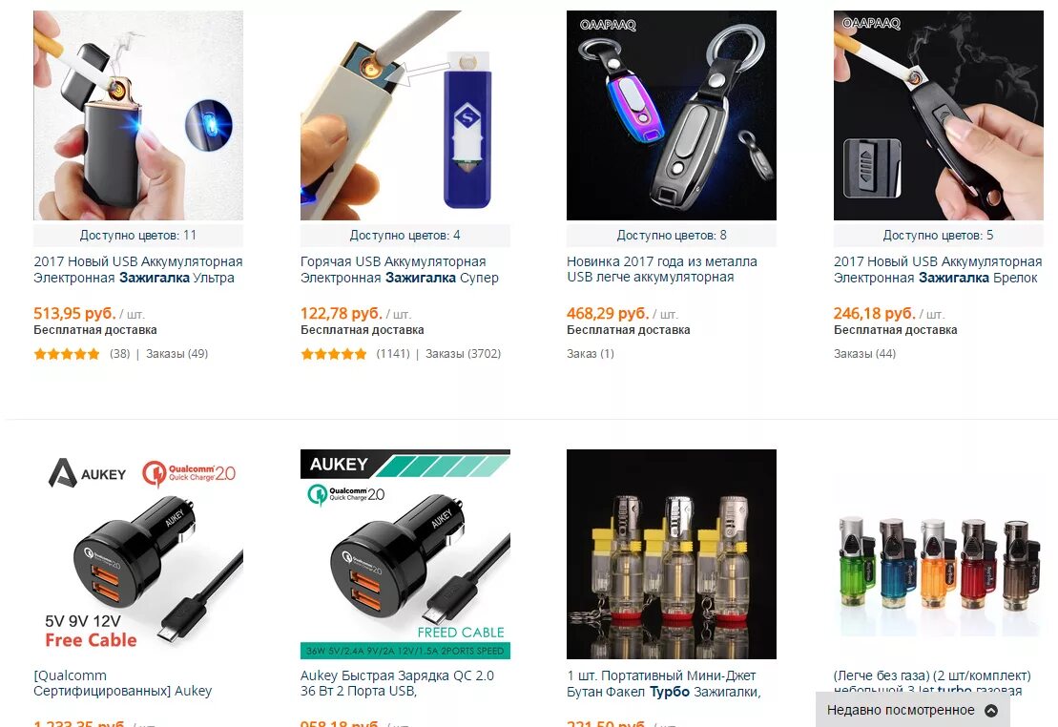Open the Aukey Быстрая Зарядка QC 2.0 link
The image size is (1058, 727).
tap(397, 683)
